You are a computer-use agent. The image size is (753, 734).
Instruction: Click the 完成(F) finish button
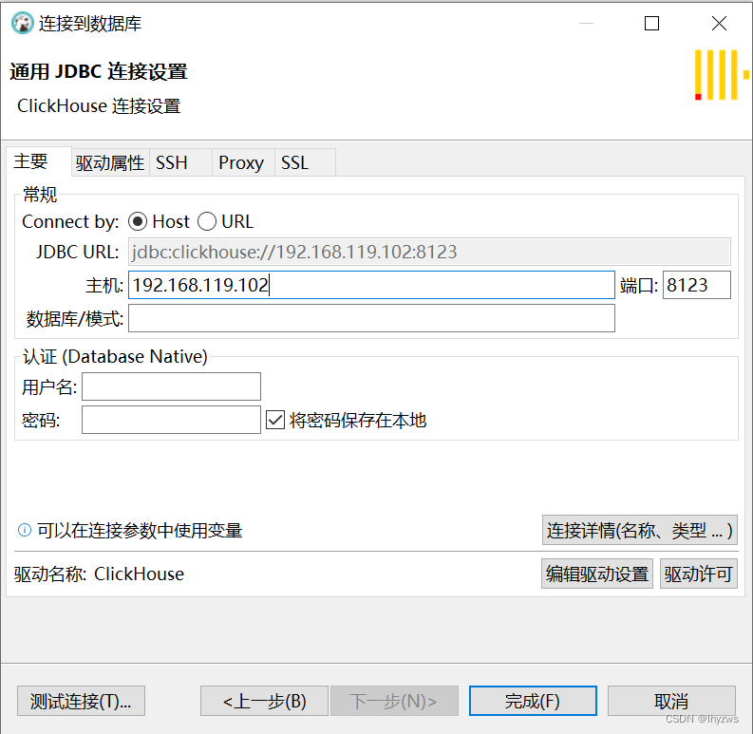coord(533,701)
